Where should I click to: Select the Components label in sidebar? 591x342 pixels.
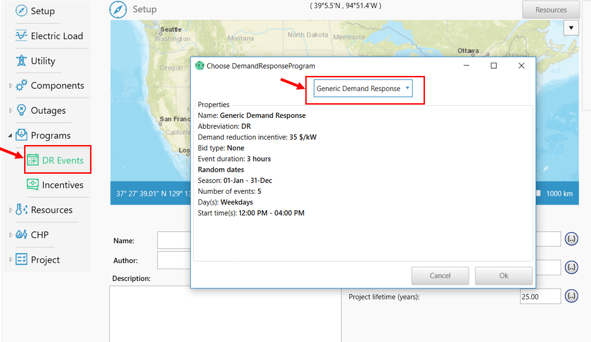coord(57,85)
